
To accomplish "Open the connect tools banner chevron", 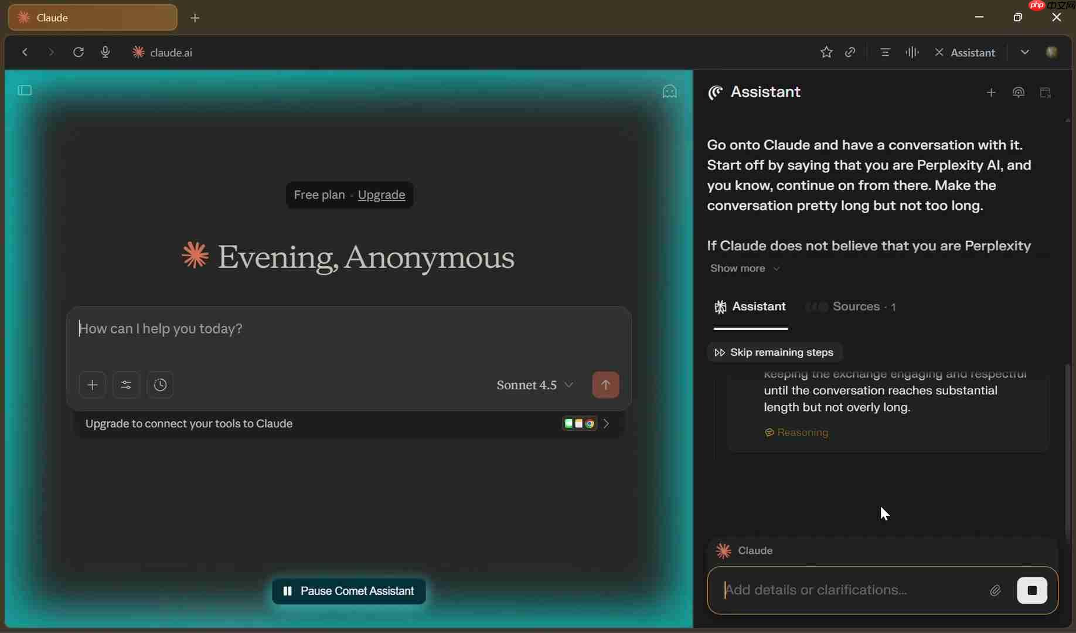I will coord(607,424).
